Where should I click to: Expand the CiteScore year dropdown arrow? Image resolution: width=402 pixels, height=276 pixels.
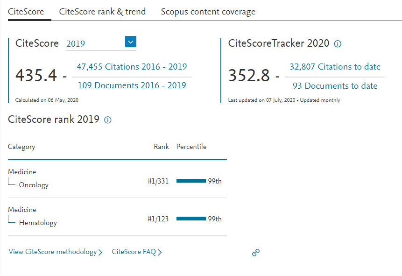130,42
